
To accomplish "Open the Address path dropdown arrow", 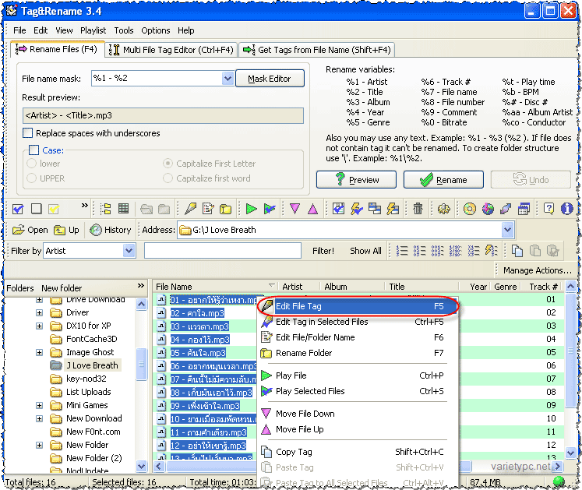I will pyautogui.click(x=507, y=230).
